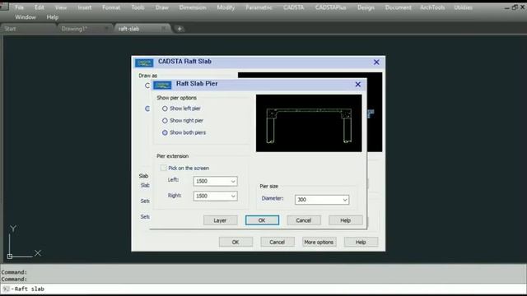Viewport: 527px width, 296px height.
Task: Click Cancel in CADSTA Raft Slab dialog
Action: (277, 242)
